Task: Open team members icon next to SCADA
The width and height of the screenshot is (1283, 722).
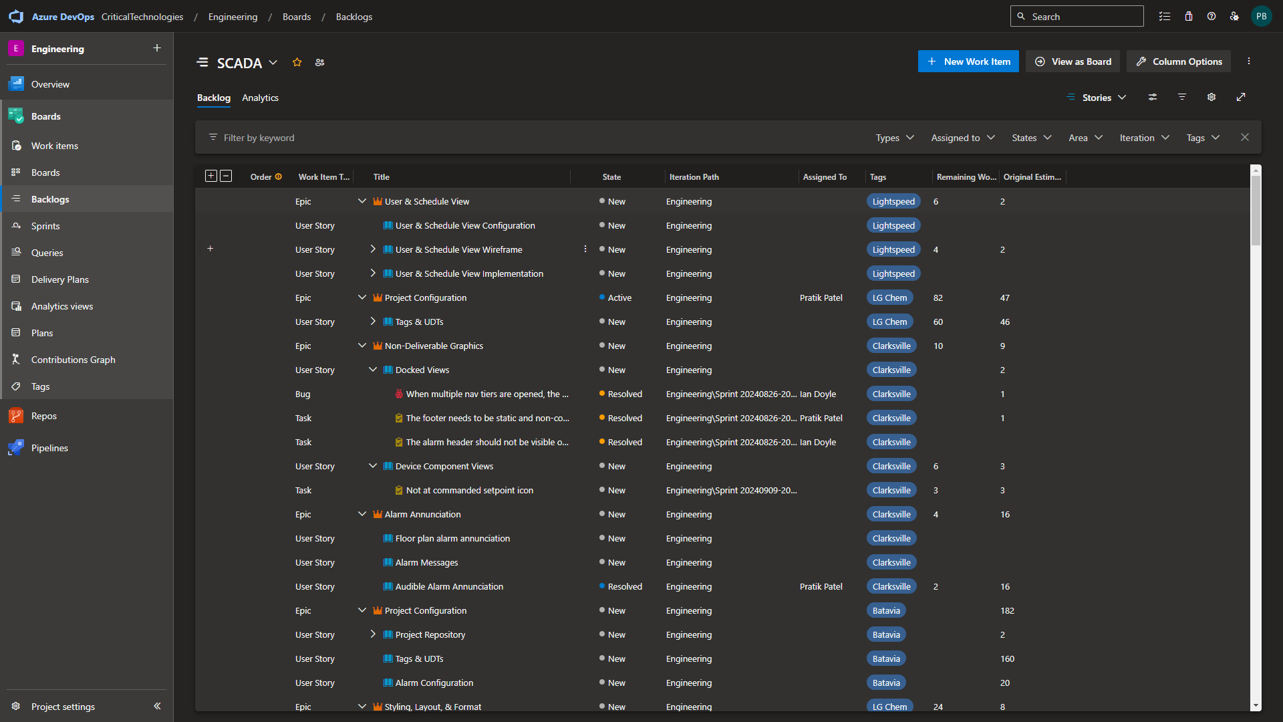Action: (x=320, y=62)
